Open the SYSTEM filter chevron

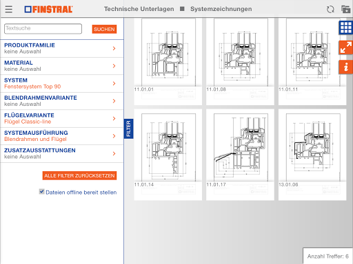pyautogui.click(x=114, y=83)
